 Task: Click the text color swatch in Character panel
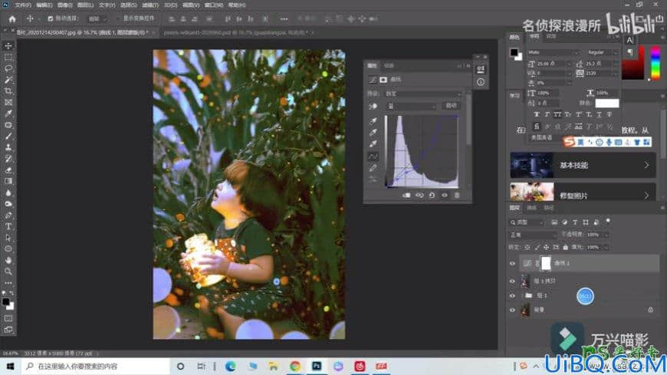pos(607,103)
